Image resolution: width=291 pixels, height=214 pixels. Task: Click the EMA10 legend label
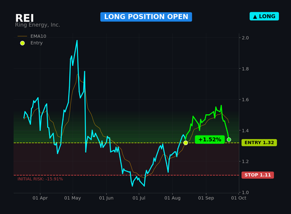[38, 36]
